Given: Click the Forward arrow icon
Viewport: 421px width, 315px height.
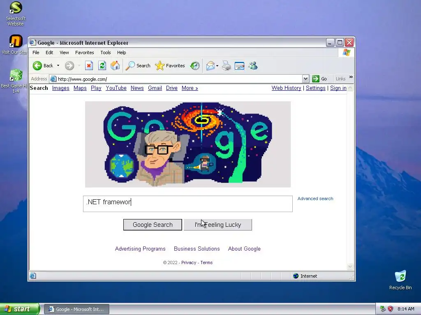Looking at the screenshot, I should tap(69, 66).
